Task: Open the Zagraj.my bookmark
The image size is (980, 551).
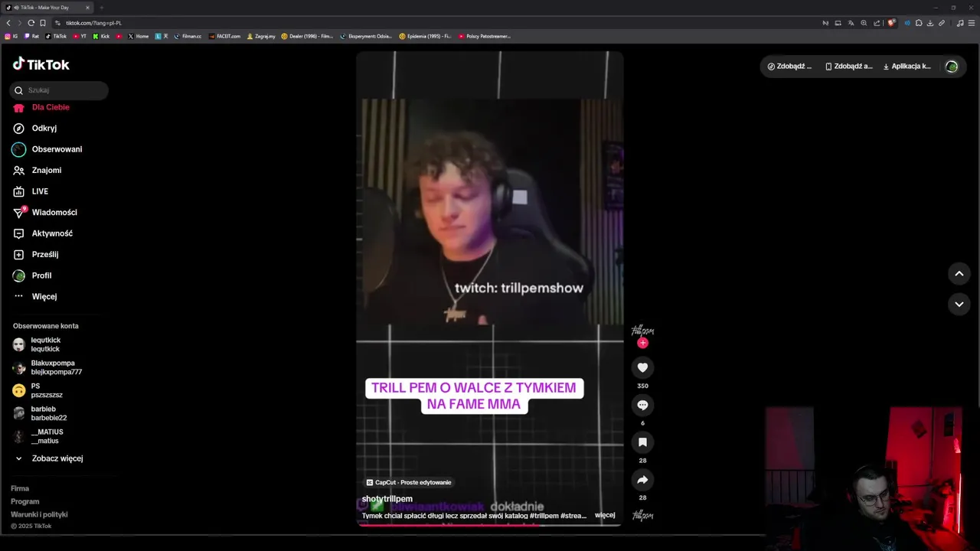Action: coord(263,36)
